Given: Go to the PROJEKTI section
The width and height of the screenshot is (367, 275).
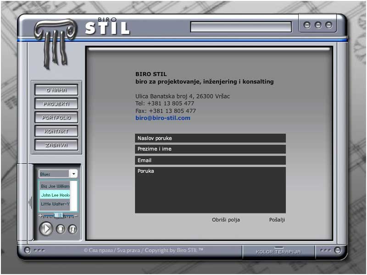Looking at the screenshot, I should 56,104.
